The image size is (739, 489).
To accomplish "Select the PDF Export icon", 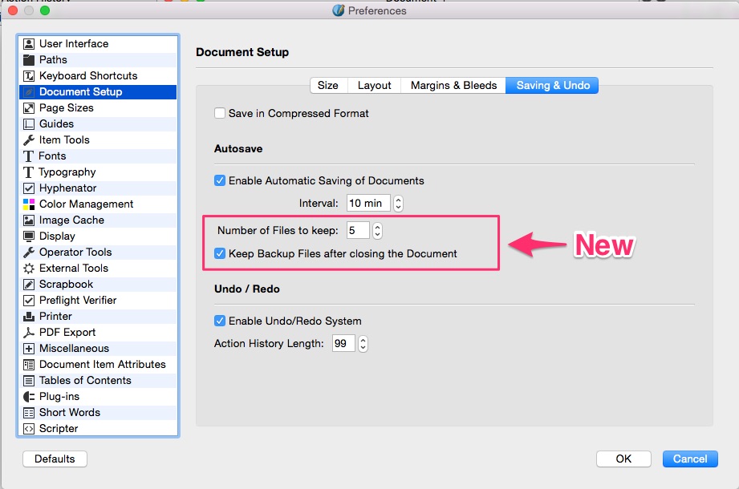I will coord(29,333).
